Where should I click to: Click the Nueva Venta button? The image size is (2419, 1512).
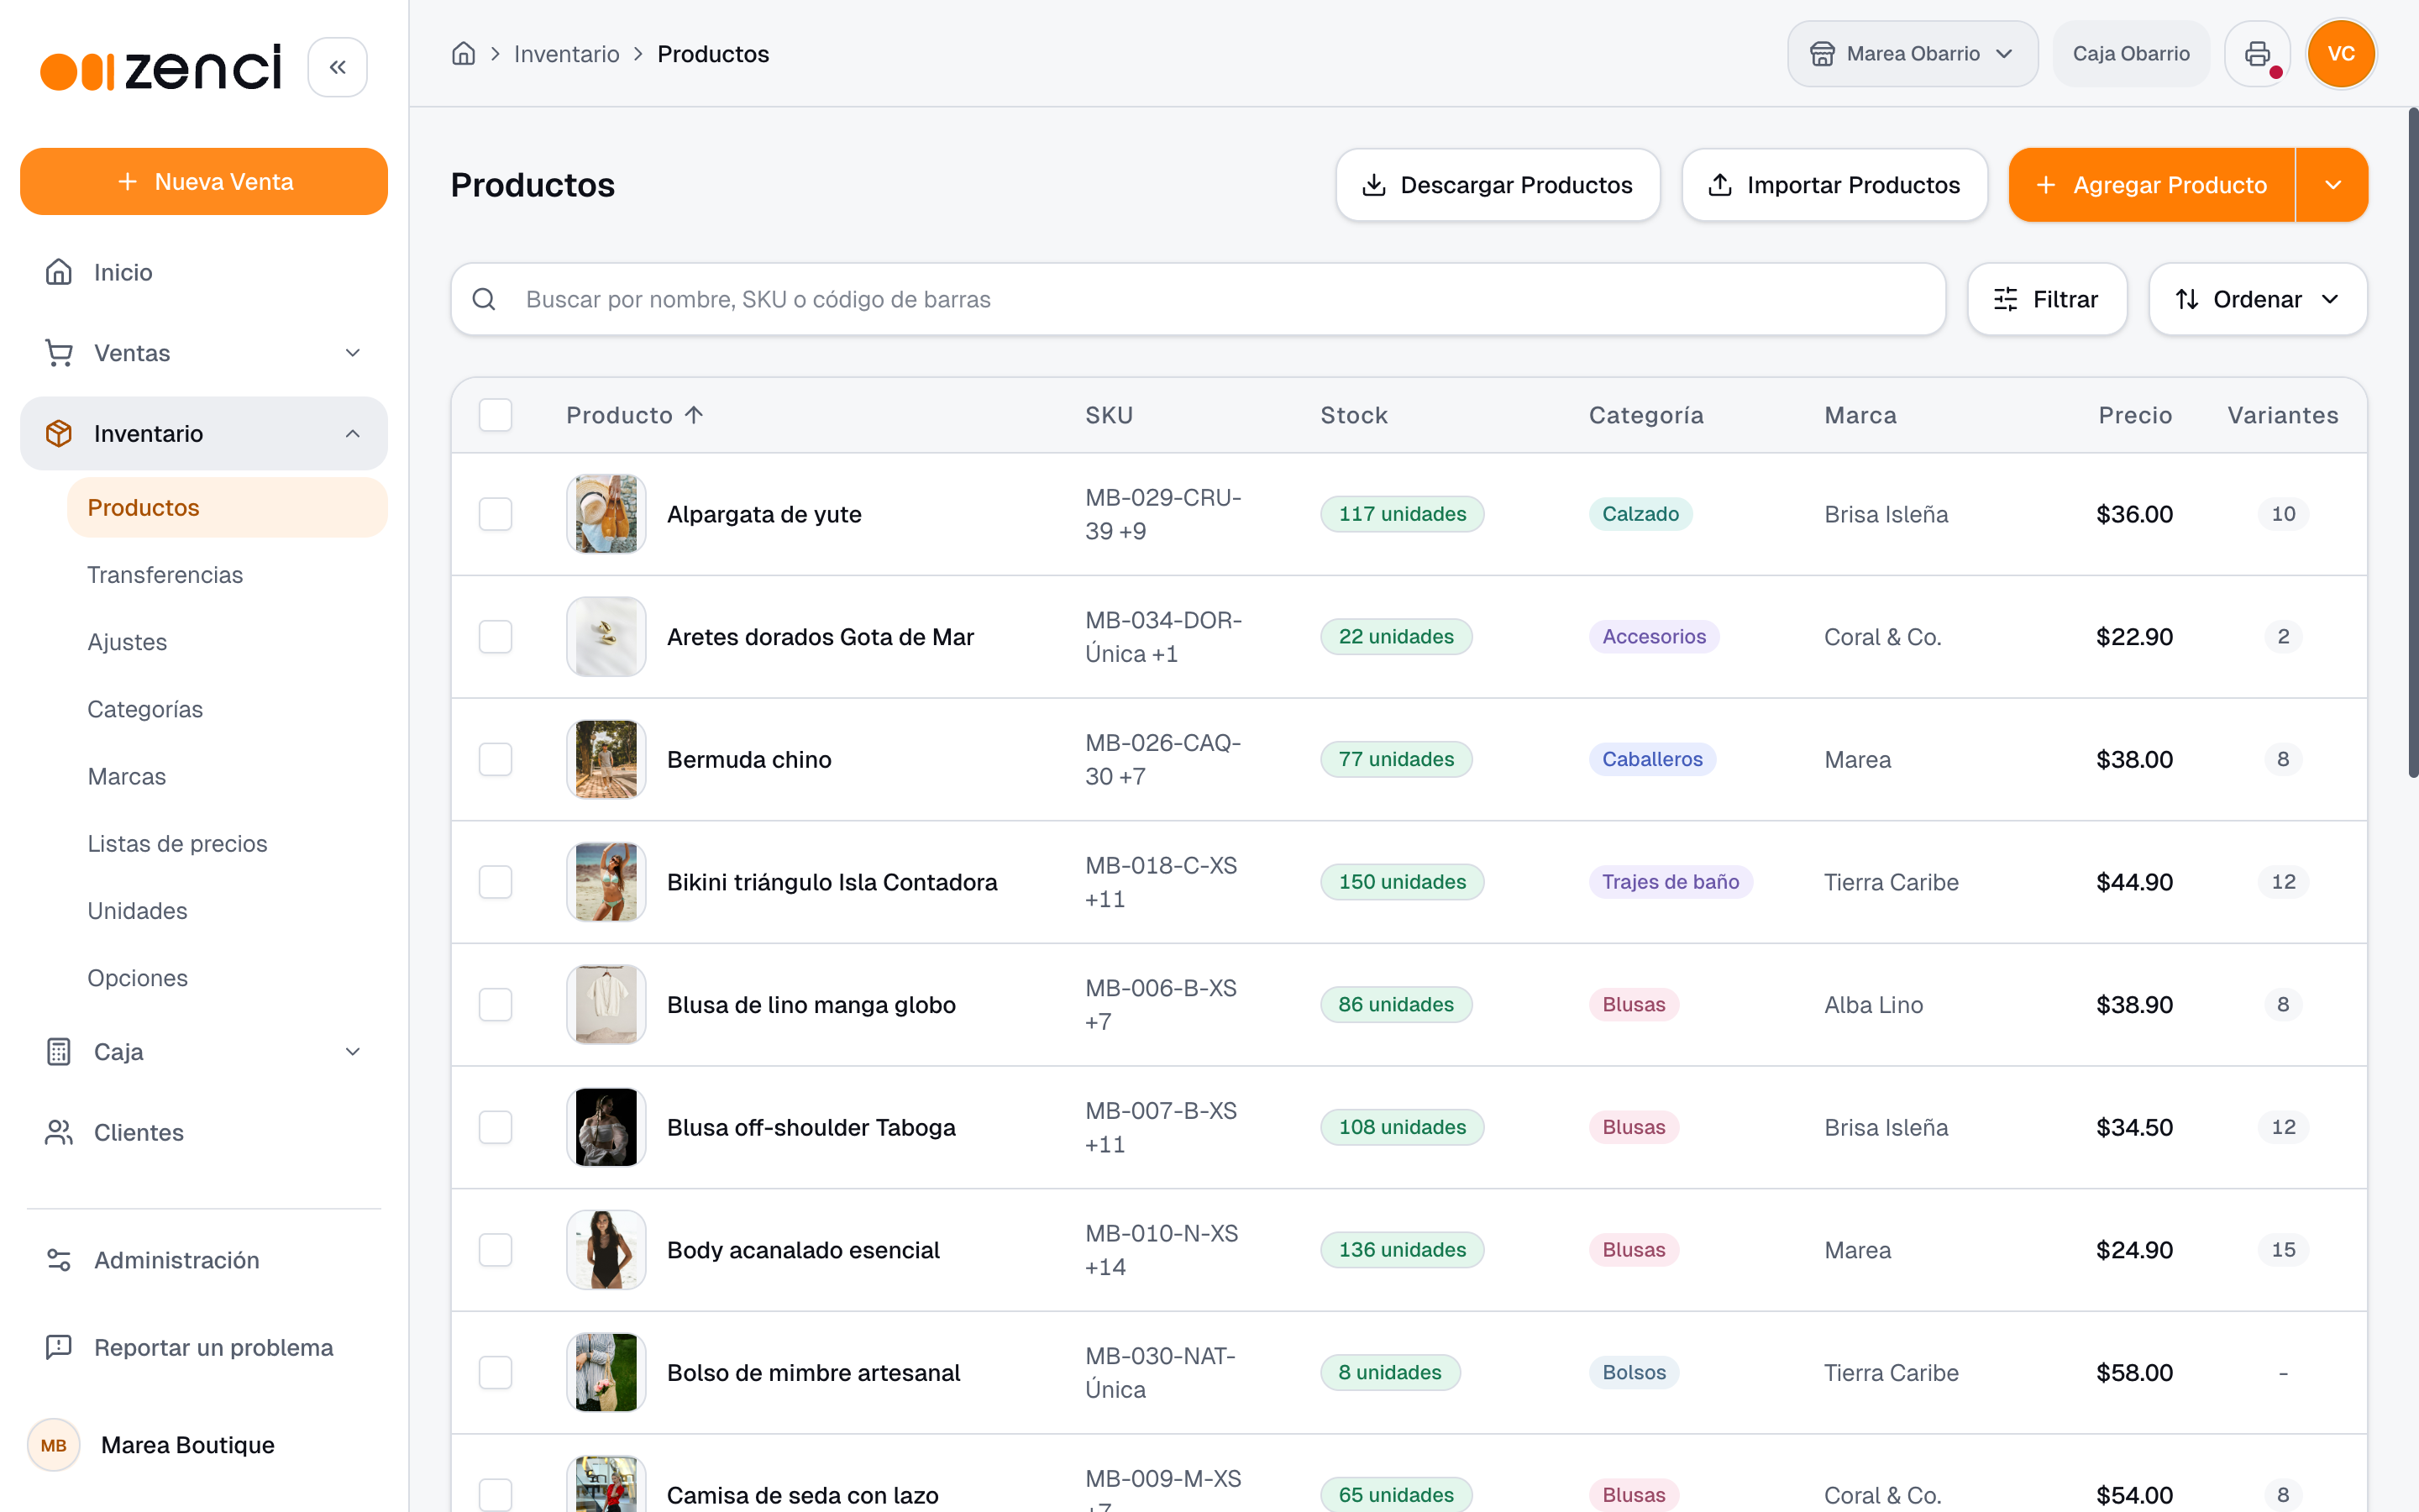click(x=204, y=181)
